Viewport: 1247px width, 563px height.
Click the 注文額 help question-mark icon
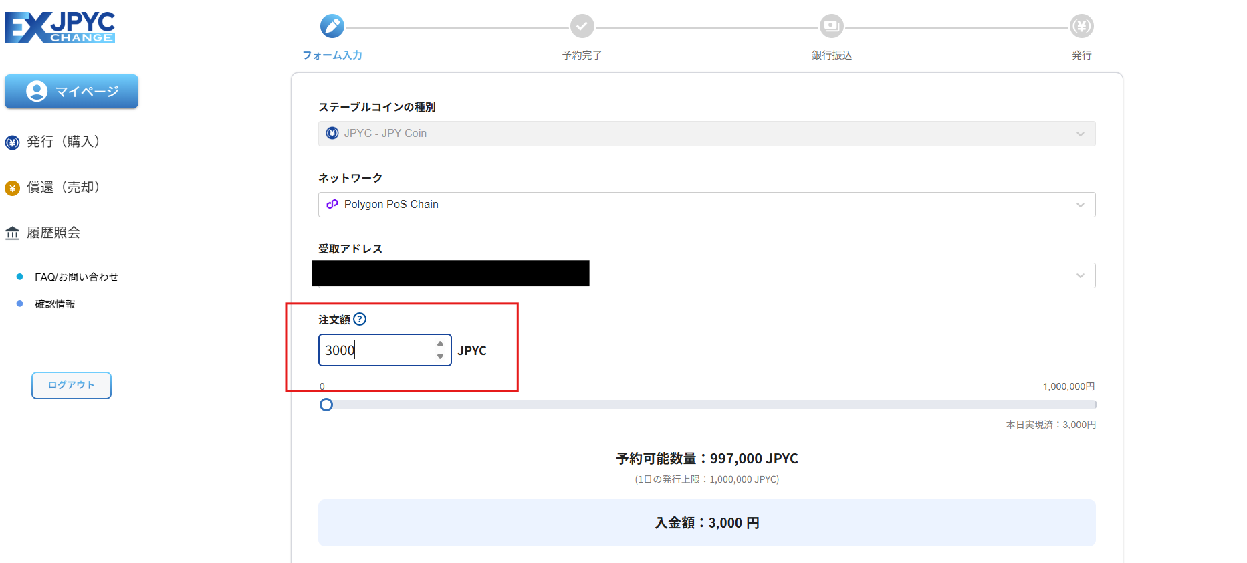(360, 319)
